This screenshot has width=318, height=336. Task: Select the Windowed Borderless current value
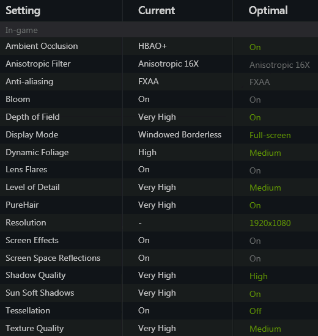coord(180,134)
